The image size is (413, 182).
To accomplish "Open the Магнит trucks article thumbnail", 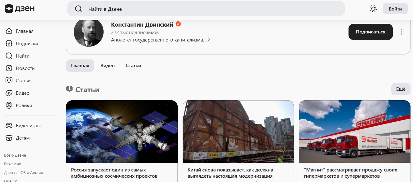I will [x=355, y=132].
